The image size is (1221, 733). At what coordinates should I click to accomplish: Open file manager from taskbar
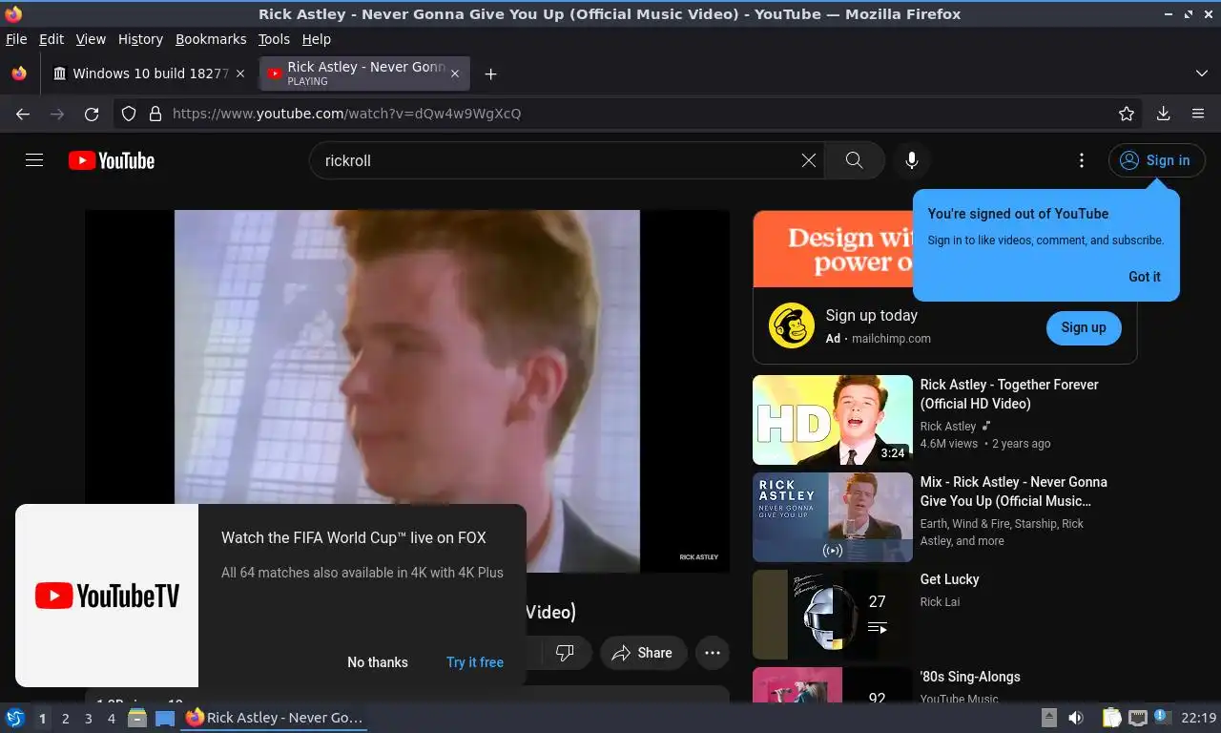[137, 718]
